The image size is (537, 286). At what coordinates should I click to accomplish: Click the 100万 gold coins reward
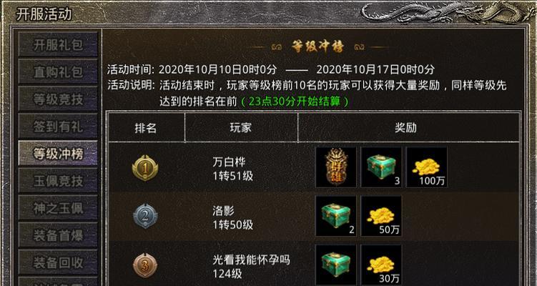pyautogui.click(x=426, y=167)
